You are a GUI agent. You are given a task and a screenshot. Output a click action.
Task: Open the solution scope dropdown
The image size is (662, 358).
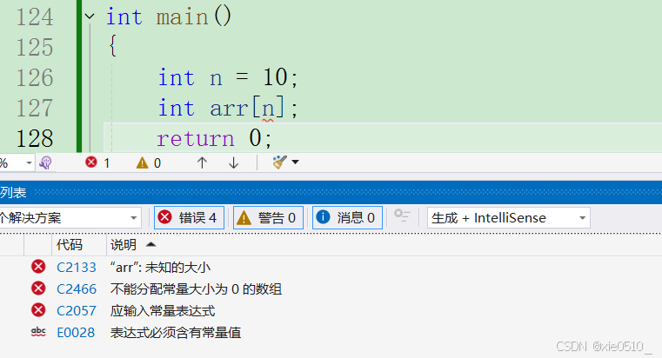pyautogui.click(x=70, y=218)
